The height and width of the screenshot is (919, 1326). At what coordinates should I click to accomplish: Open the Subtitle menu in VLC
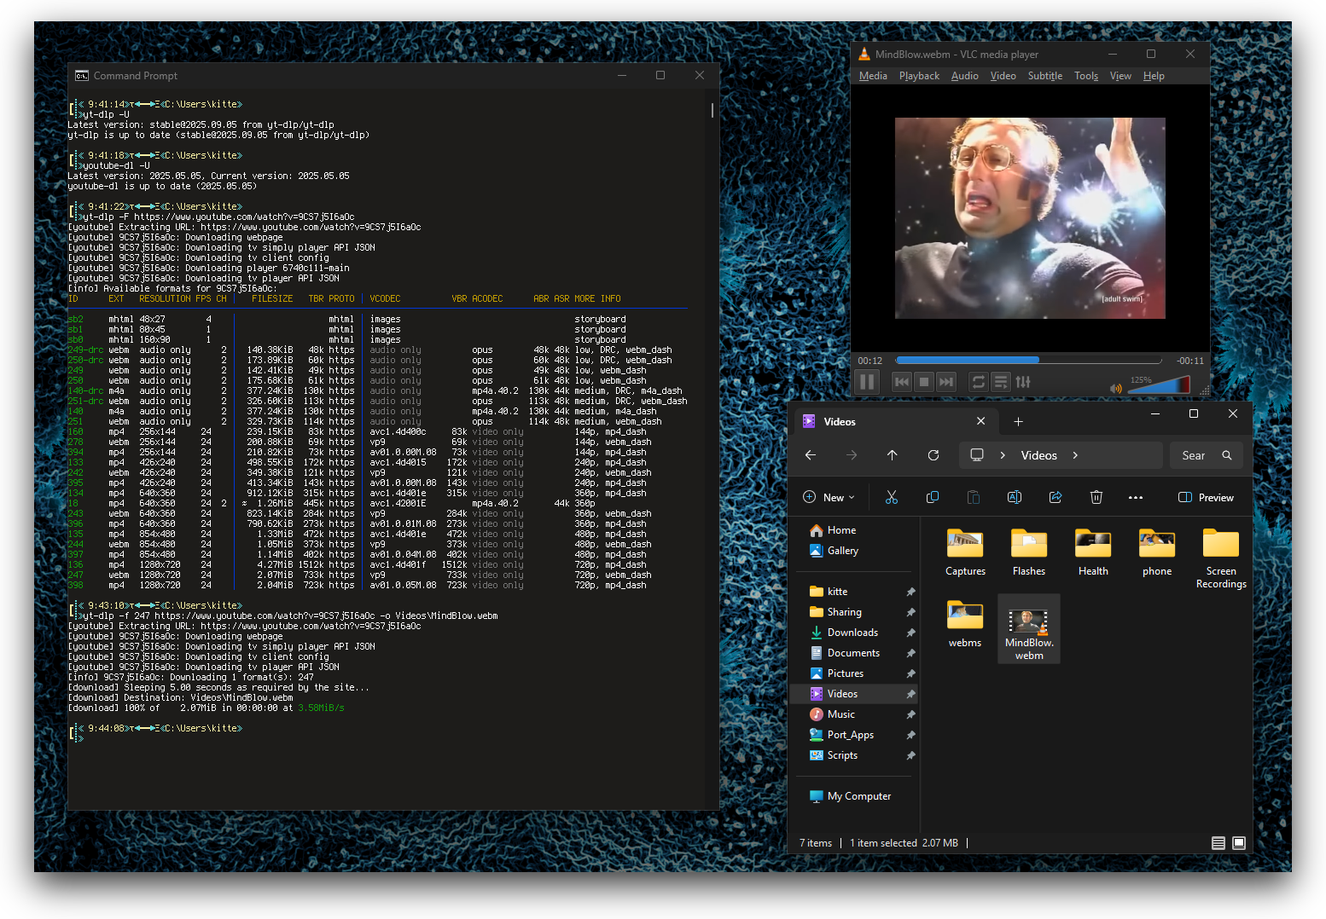tap(1044, 76)
